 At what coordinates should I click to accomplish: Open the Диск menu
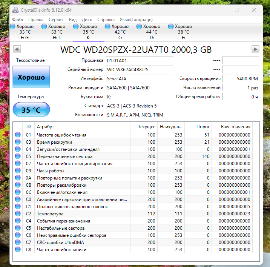pyautogui.click(x=87, y=20)
